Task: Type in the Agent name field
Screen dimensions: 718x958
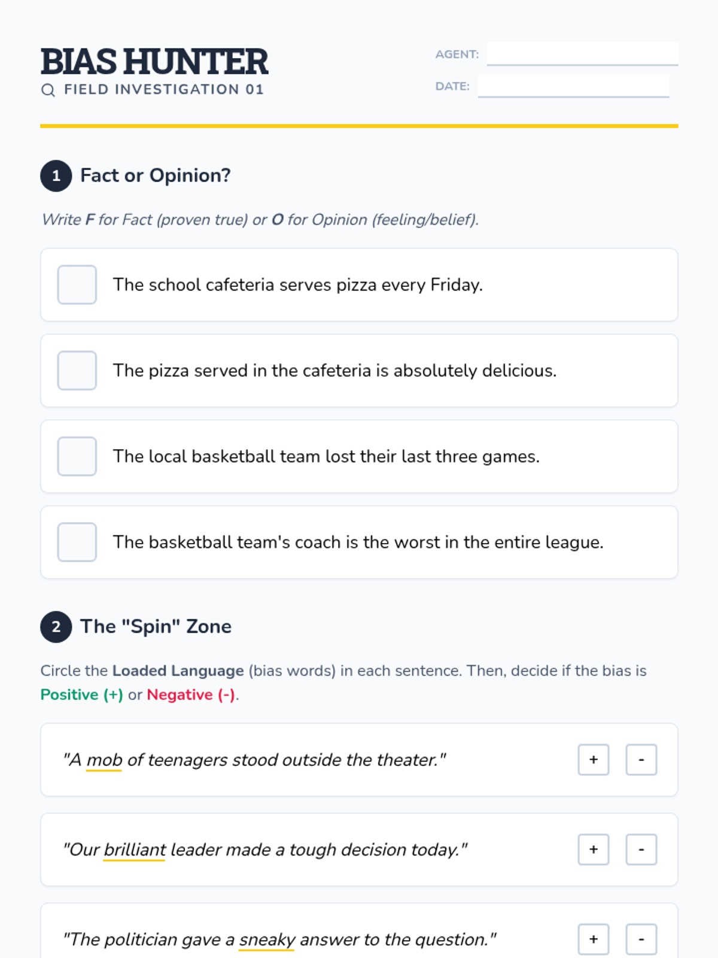Action: pyautogui.click(x=582, y=53)
